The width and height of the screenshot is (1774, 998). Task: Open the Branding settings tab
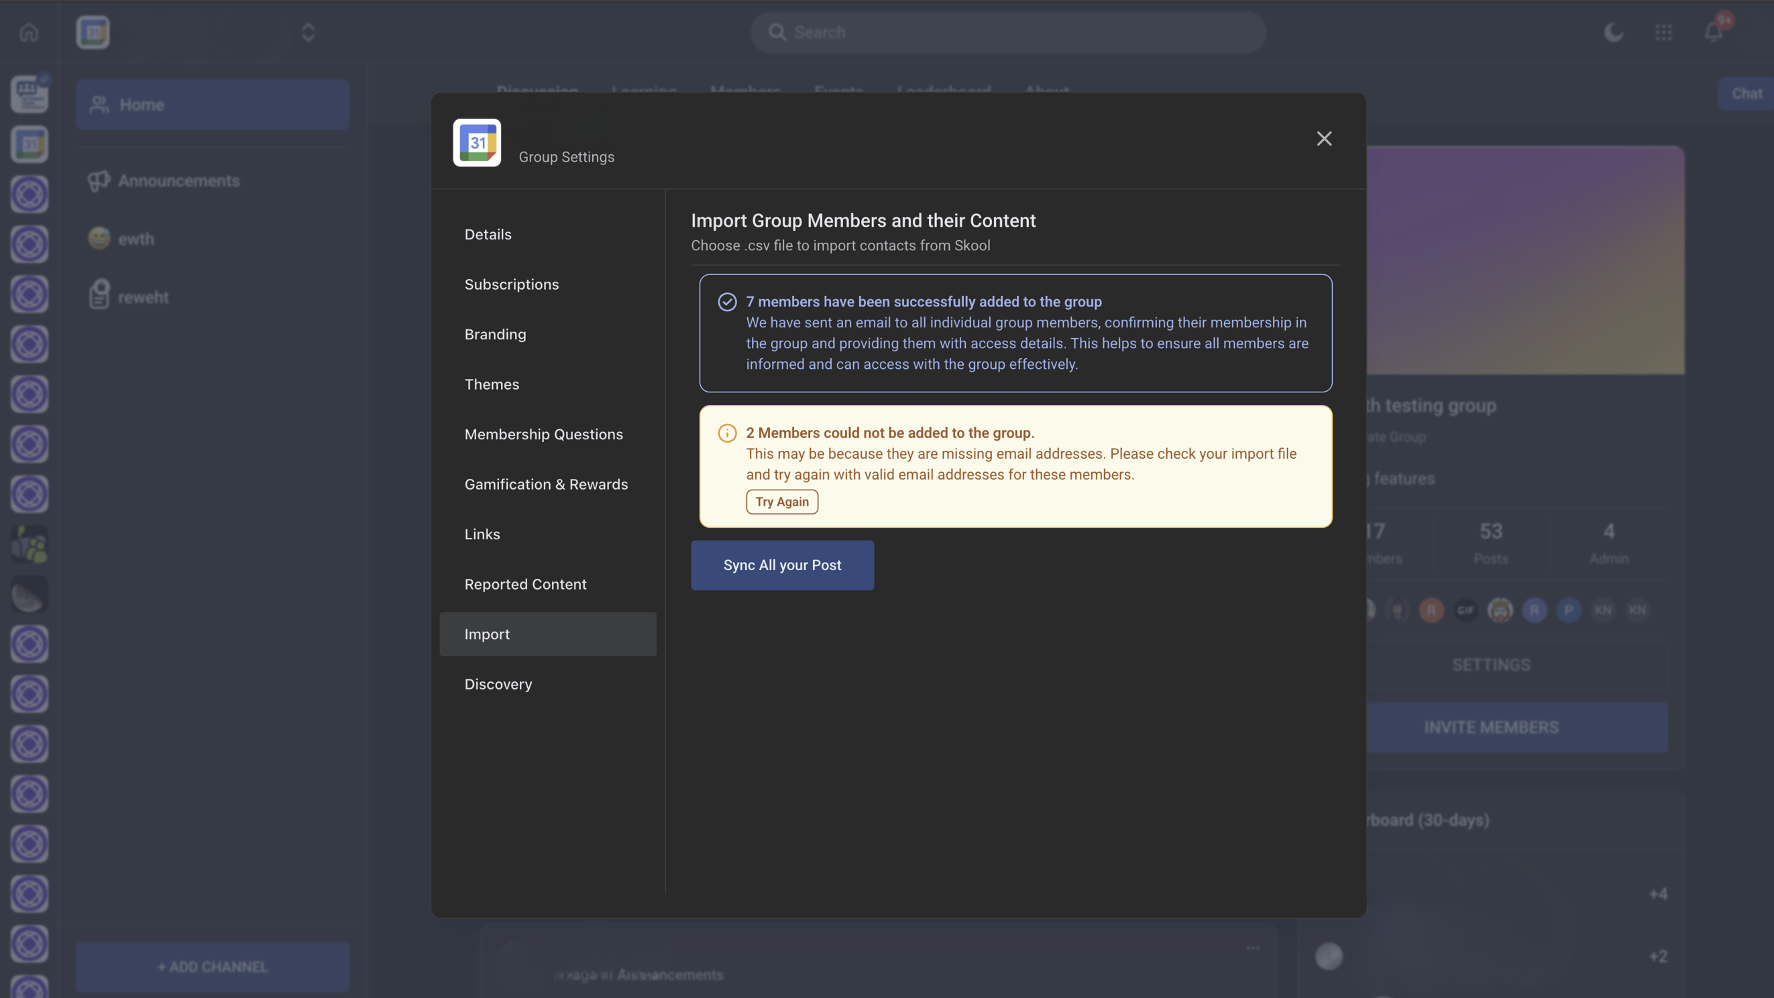tap(495, 334)
